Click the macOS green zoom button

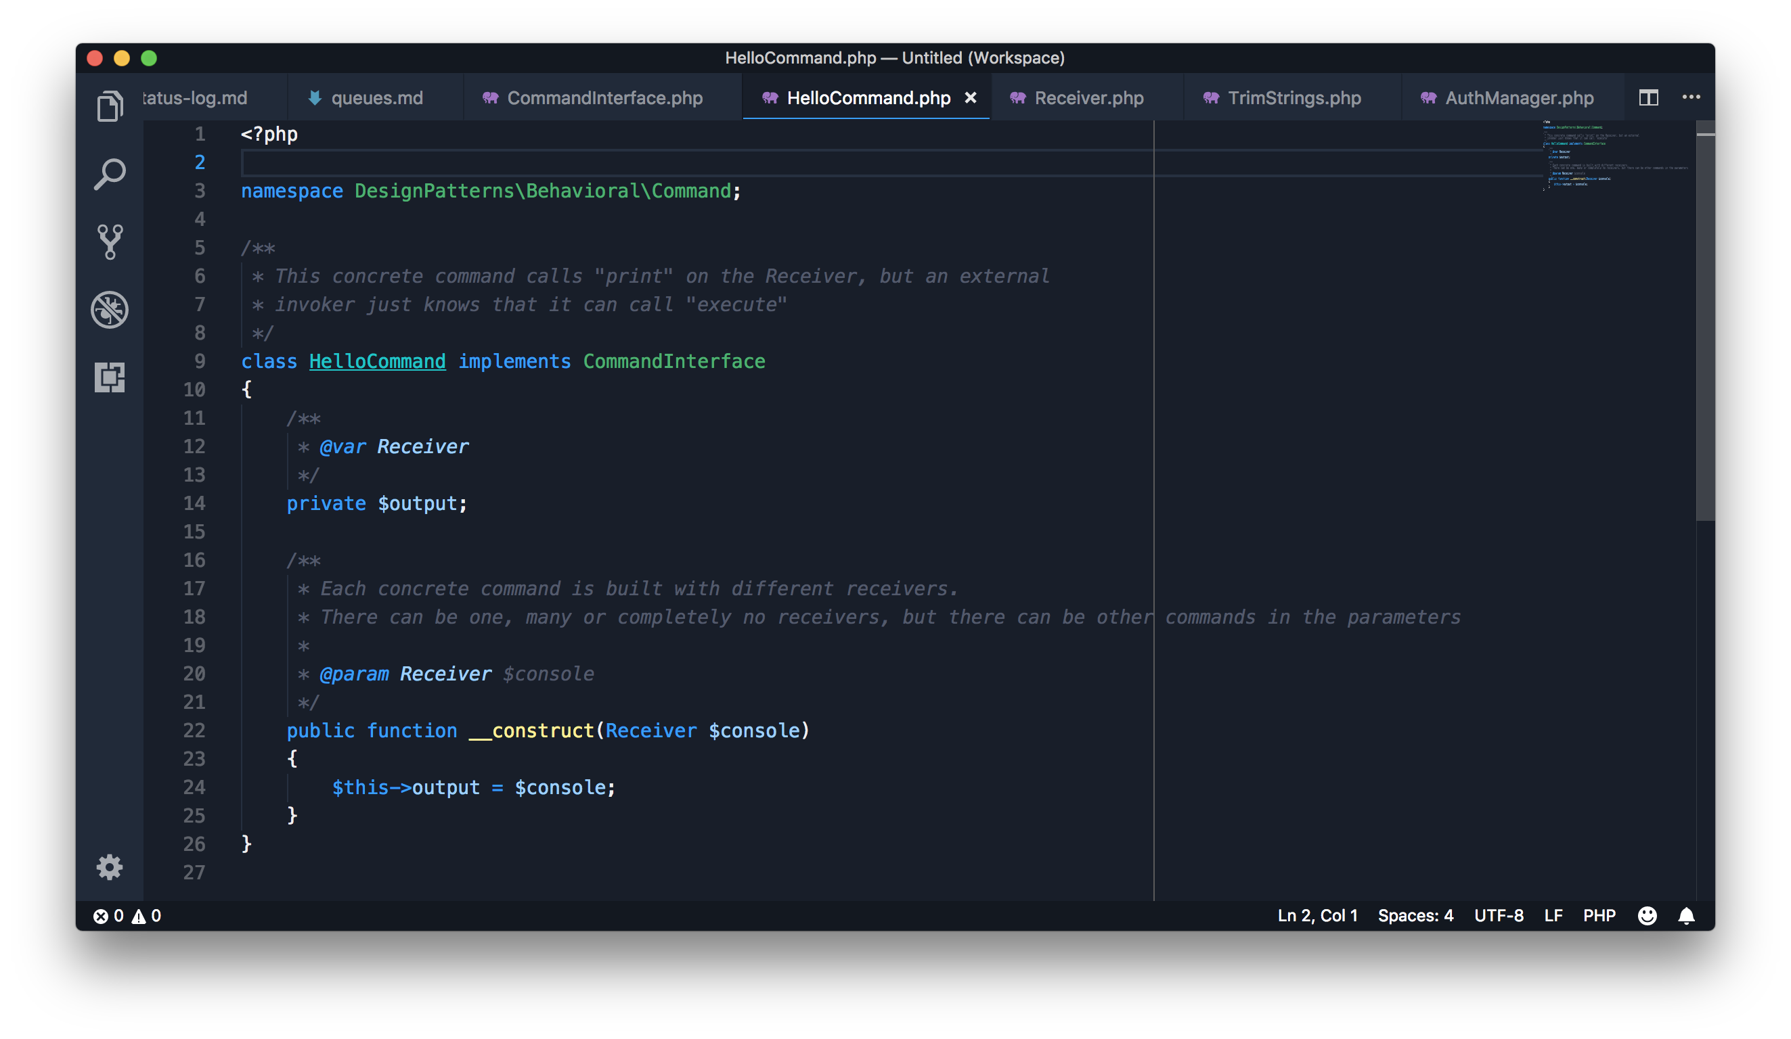(x=148, y=58)
